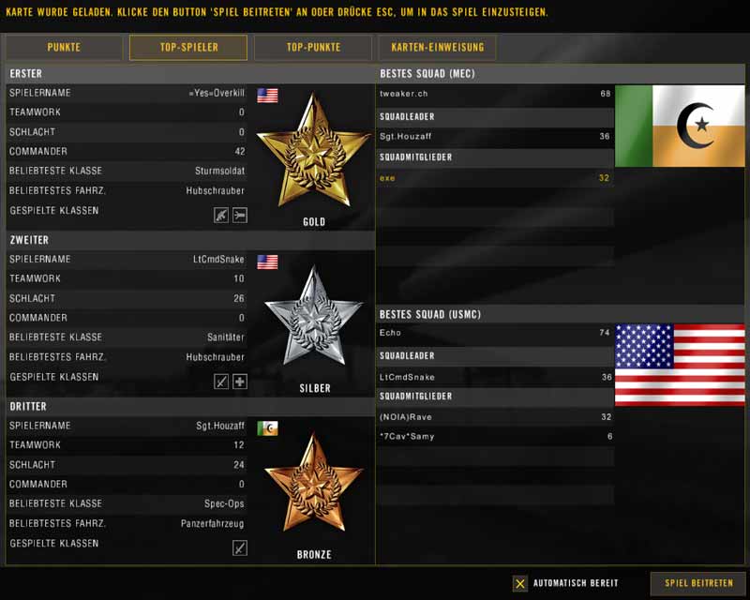Click the silver star medal
The width and height of the screenshot is (750, 600).
(x=313, y=319)
